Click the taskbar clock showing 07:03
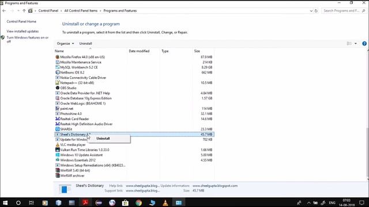Image resolution: width=369 pixels, height=207 pixels. (x=347, y=202)
